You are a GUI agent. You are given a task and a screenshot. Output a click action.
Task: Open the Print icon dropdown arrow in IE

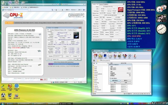point(64,10)
